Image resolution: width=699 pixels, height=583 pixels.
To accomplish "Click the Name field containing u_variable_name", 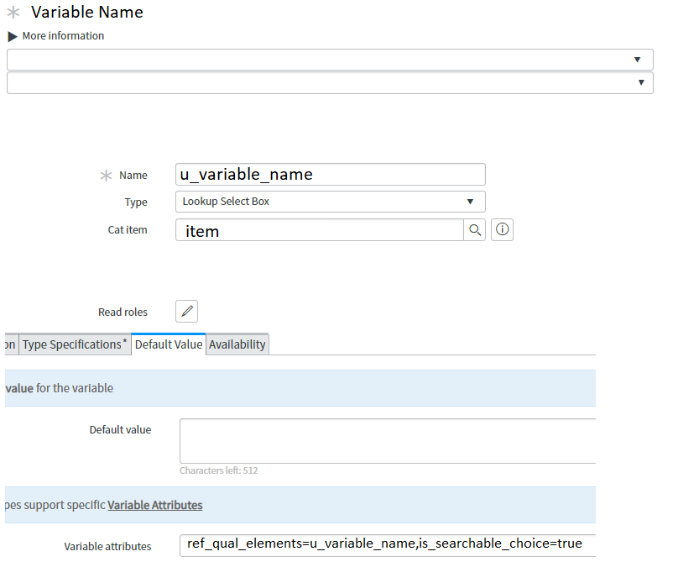I will 330,175.
